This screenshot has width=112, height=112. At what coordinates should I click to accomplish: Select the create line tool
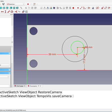tap(81, 8)
